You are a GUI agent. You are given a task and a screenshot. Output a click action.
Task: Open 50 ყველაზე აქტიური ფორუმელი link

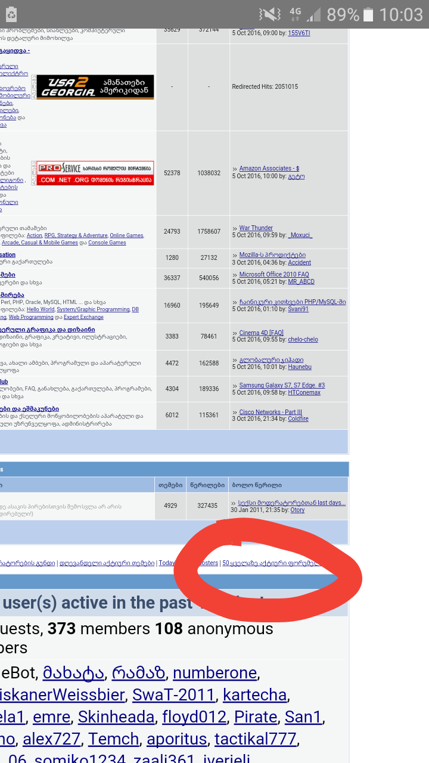point(272,563)
